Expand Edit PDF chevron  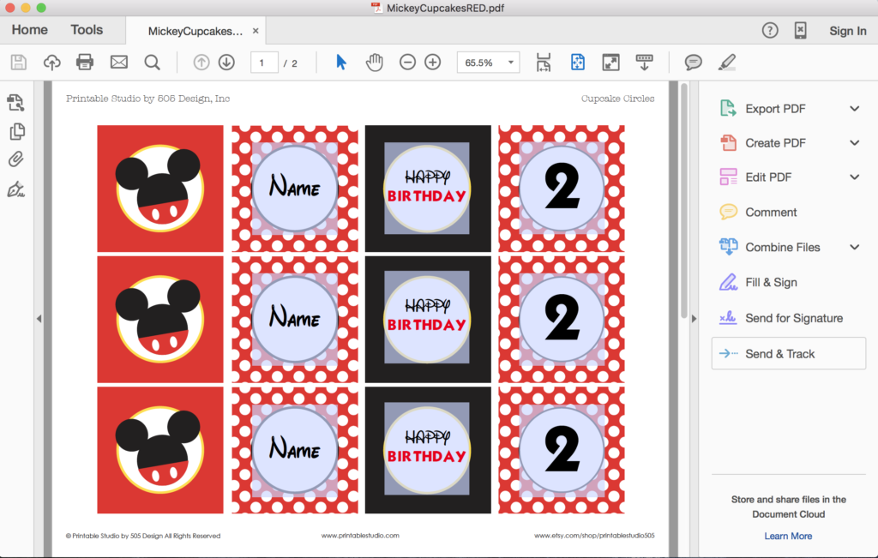[855, 177]
